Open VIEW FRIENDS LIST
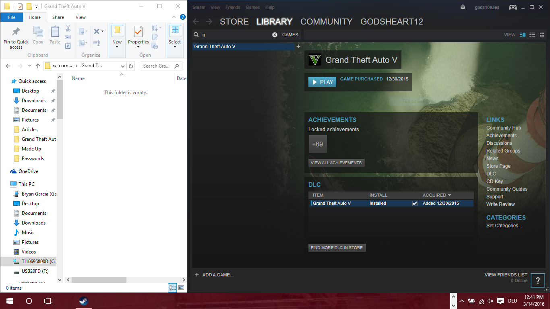The width and height of the screenshot is (550, 309). click(506, 275)
